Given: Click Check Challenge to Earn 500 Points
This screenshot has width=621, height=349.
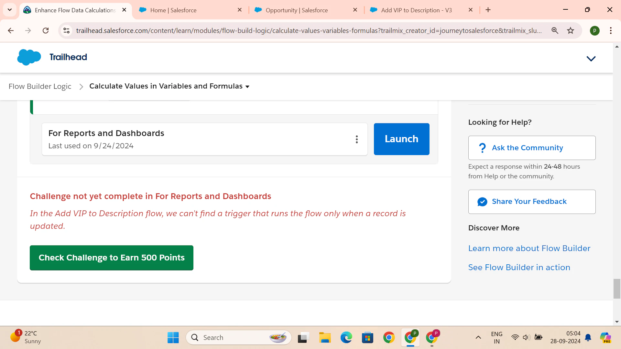Looking at the screenshot, I should point(112,258).
